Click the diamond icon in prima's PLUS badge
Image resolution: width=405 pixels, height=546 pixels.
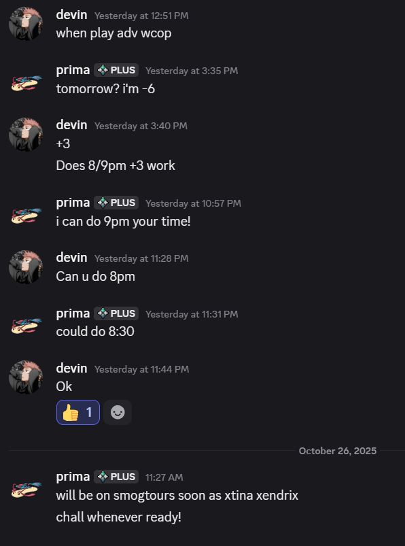[101, 69]
